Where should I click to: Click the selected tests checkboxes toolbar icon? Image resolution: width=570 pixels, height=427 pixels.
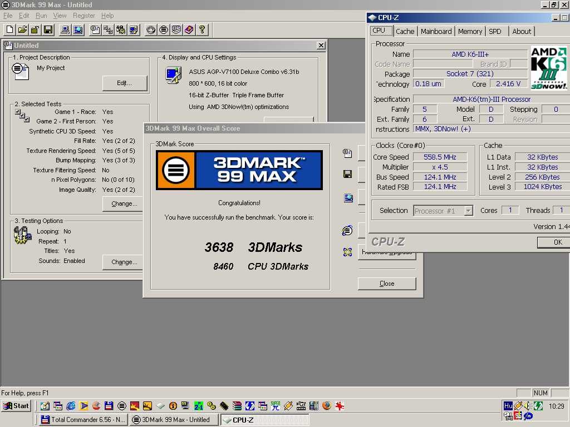point(108,30)
